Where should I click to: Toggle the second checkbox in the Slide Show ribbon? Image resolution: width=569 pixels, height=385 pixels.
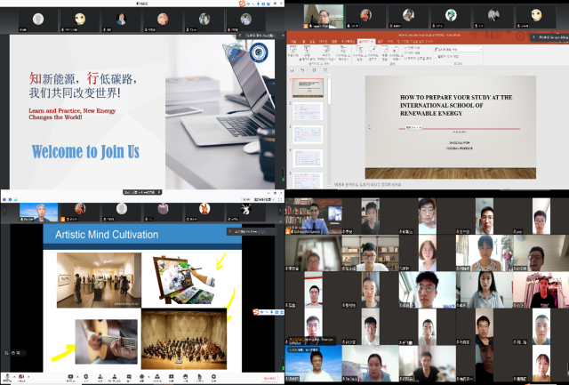pos(405,54)
